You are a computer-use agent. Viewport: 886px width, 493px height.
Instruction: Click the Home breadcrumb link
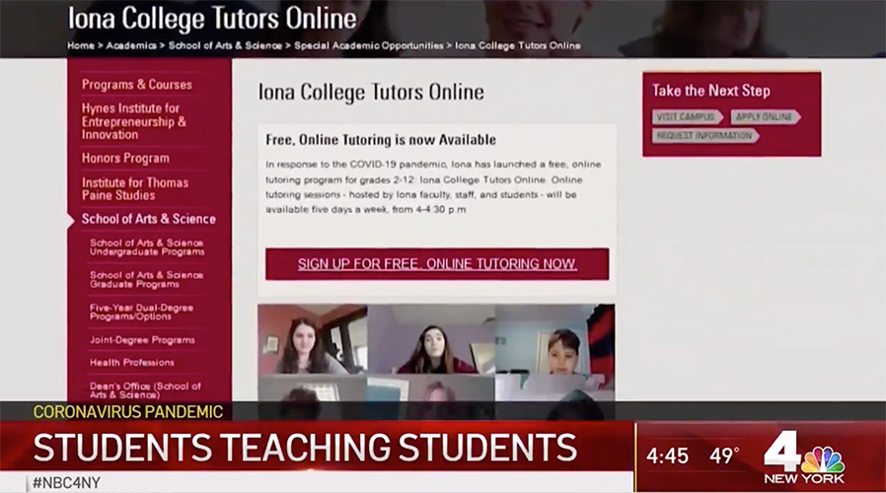[x=80, y=45]
